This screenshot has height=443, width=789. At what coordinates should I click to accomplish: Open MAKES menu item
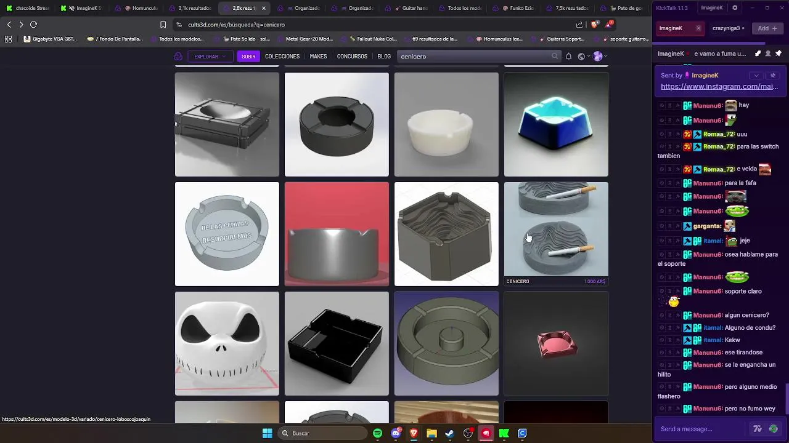(318, 56)
